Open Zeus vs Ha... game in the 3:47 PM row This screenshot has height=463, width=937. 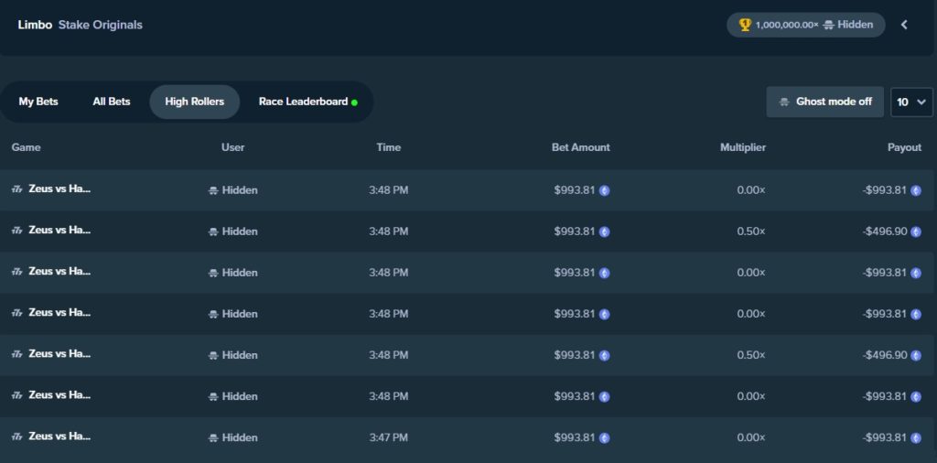[x=59, y=436]
